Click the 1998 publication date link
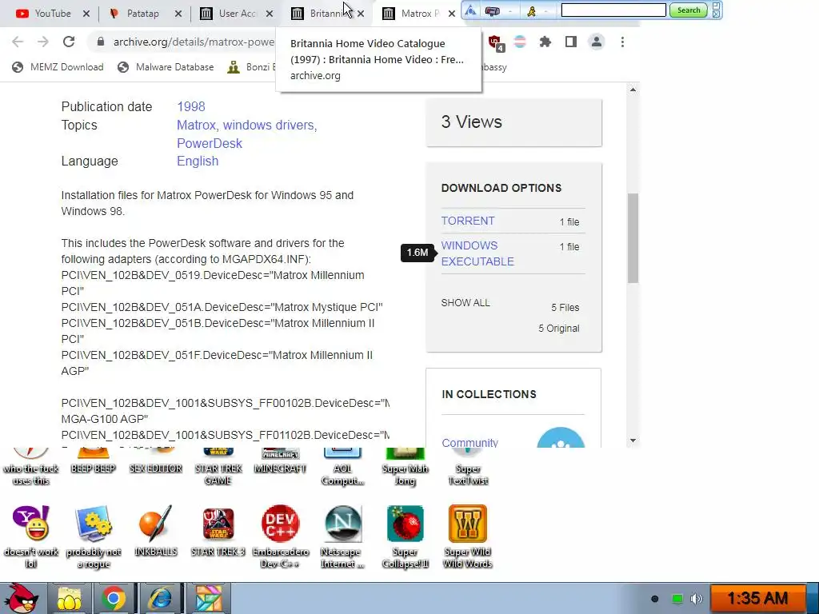This screenshot has width=819, height=614. pyautogui.click(x=190, y=106)
